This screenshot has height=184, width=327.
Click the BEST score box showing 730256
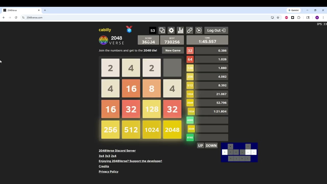click(172, 40)
